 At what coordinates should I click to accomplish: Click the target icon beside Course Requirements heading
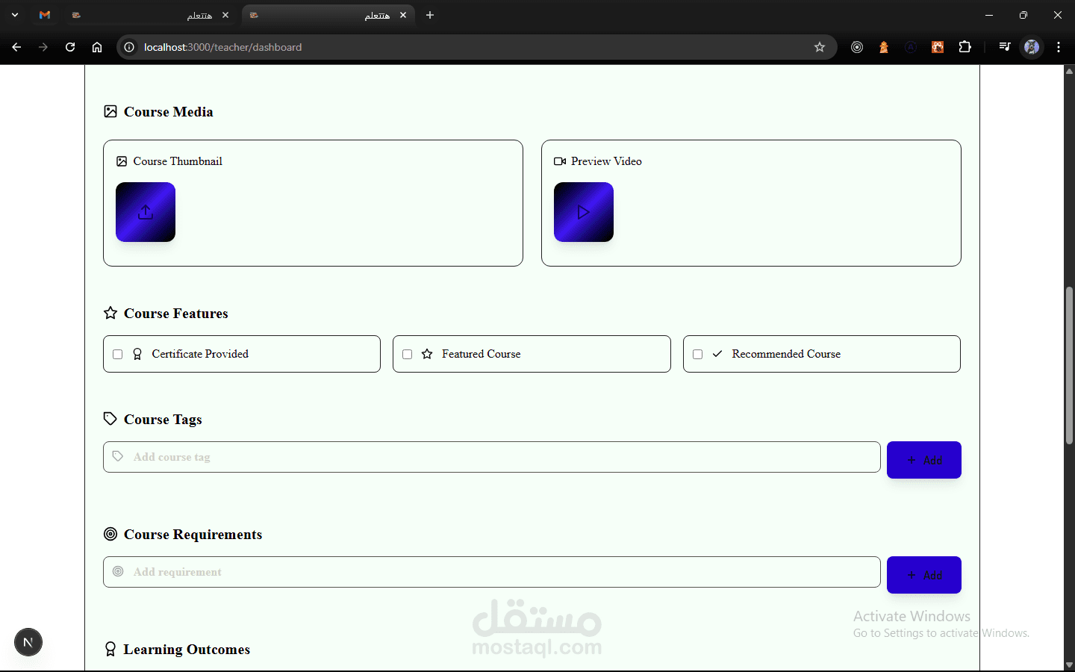click(x=110, y=534)
